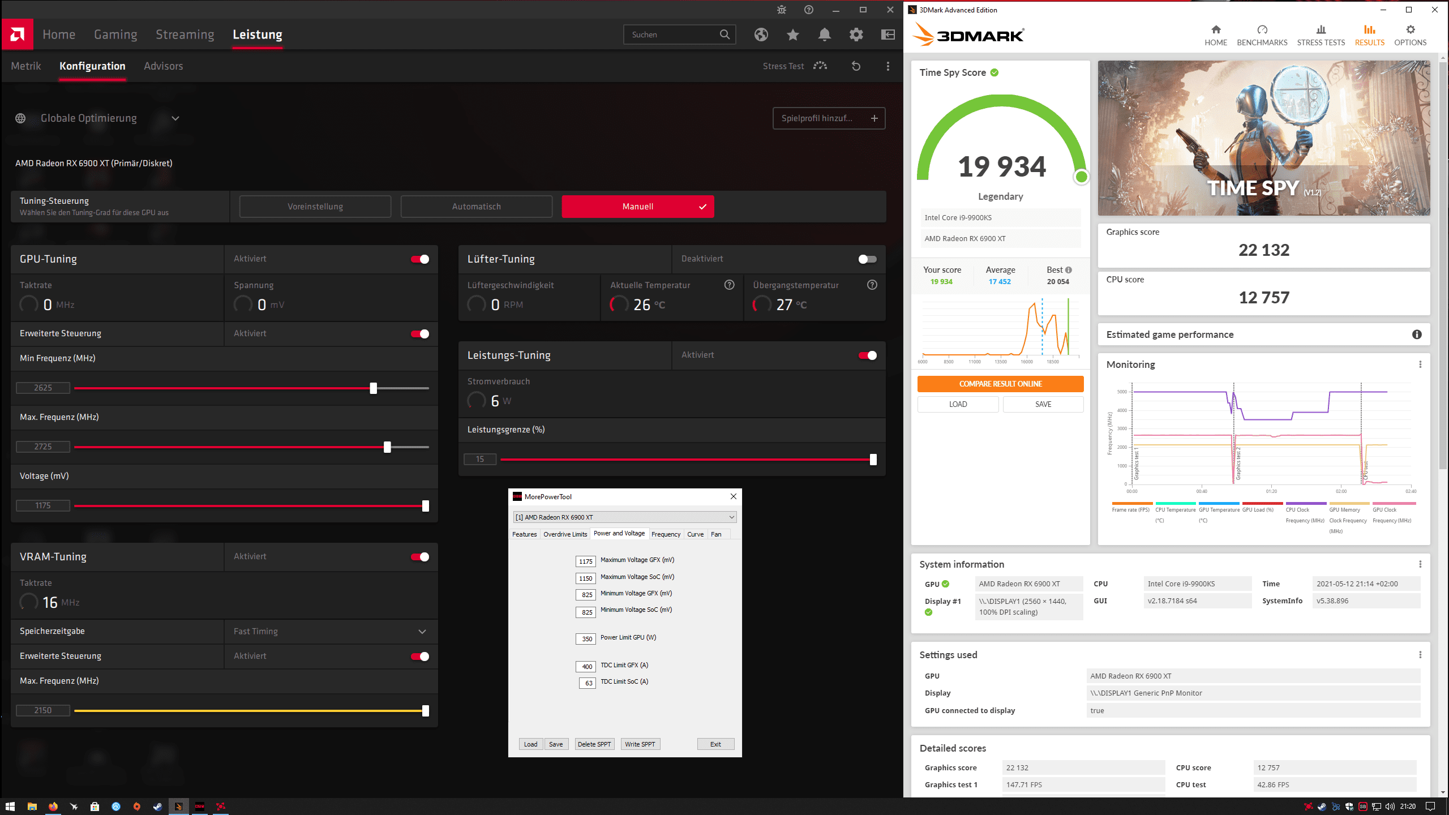This screenshot has height=815, width=1449.
Task: Click the volume icon in the system tray
Action: pos(1390,807)
